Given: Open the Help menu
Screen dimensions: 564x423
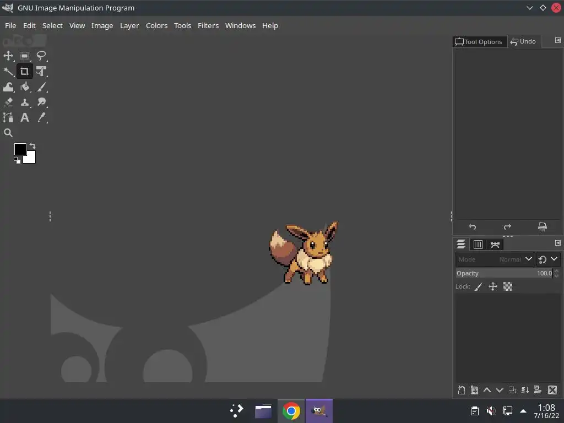Looking at the screenshot, I should pos(270,25).
